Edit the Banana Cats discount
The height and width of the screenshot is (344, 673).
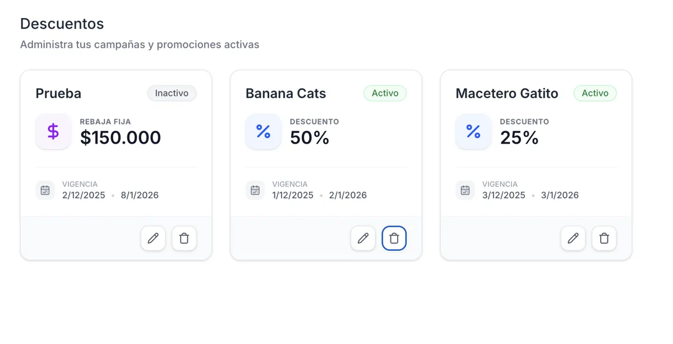[x=363, y=238]
